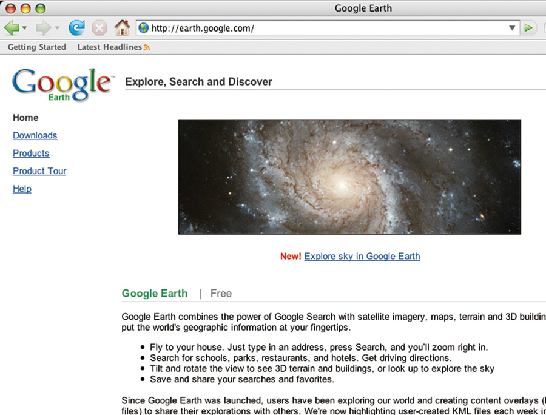Click the bullet text starting Fly to your house
This screenshot has width=546, height=415.
[319, 348]
